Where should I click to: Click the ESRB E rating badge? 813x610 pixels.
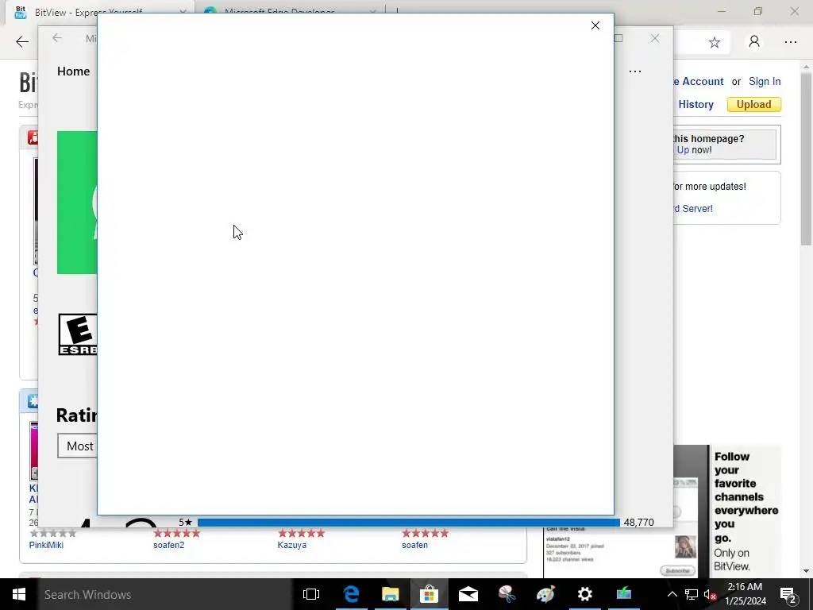click(78, 334)
